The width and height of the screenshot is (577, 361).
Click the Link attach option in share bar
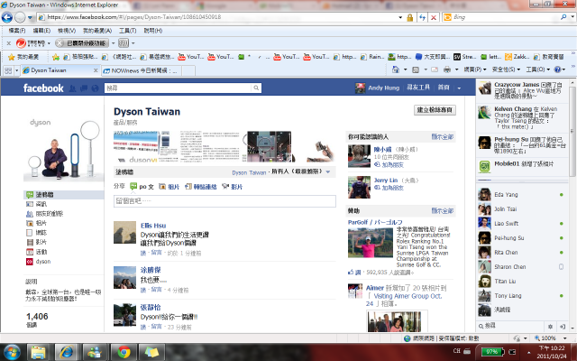point(200,187)
